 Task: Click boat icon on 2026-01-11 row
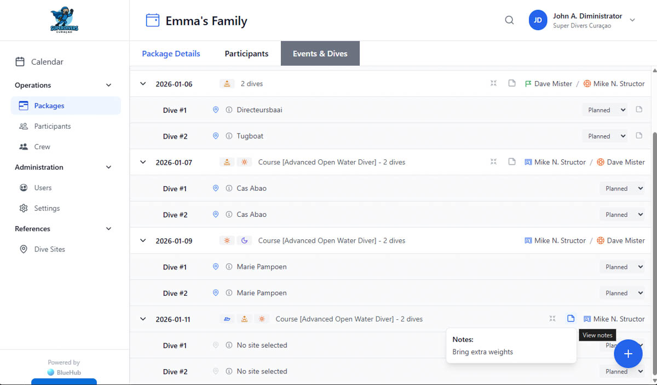point(227,319)
